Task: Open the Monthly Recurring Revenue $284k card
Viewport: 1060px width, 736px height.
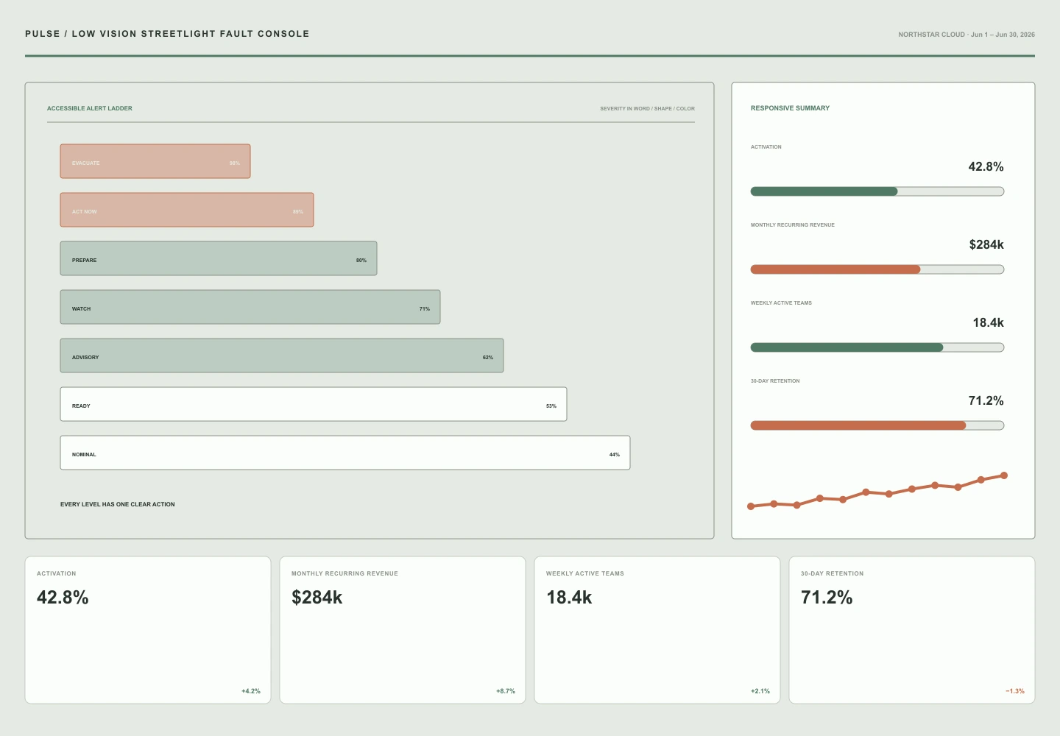Action: 403,630
